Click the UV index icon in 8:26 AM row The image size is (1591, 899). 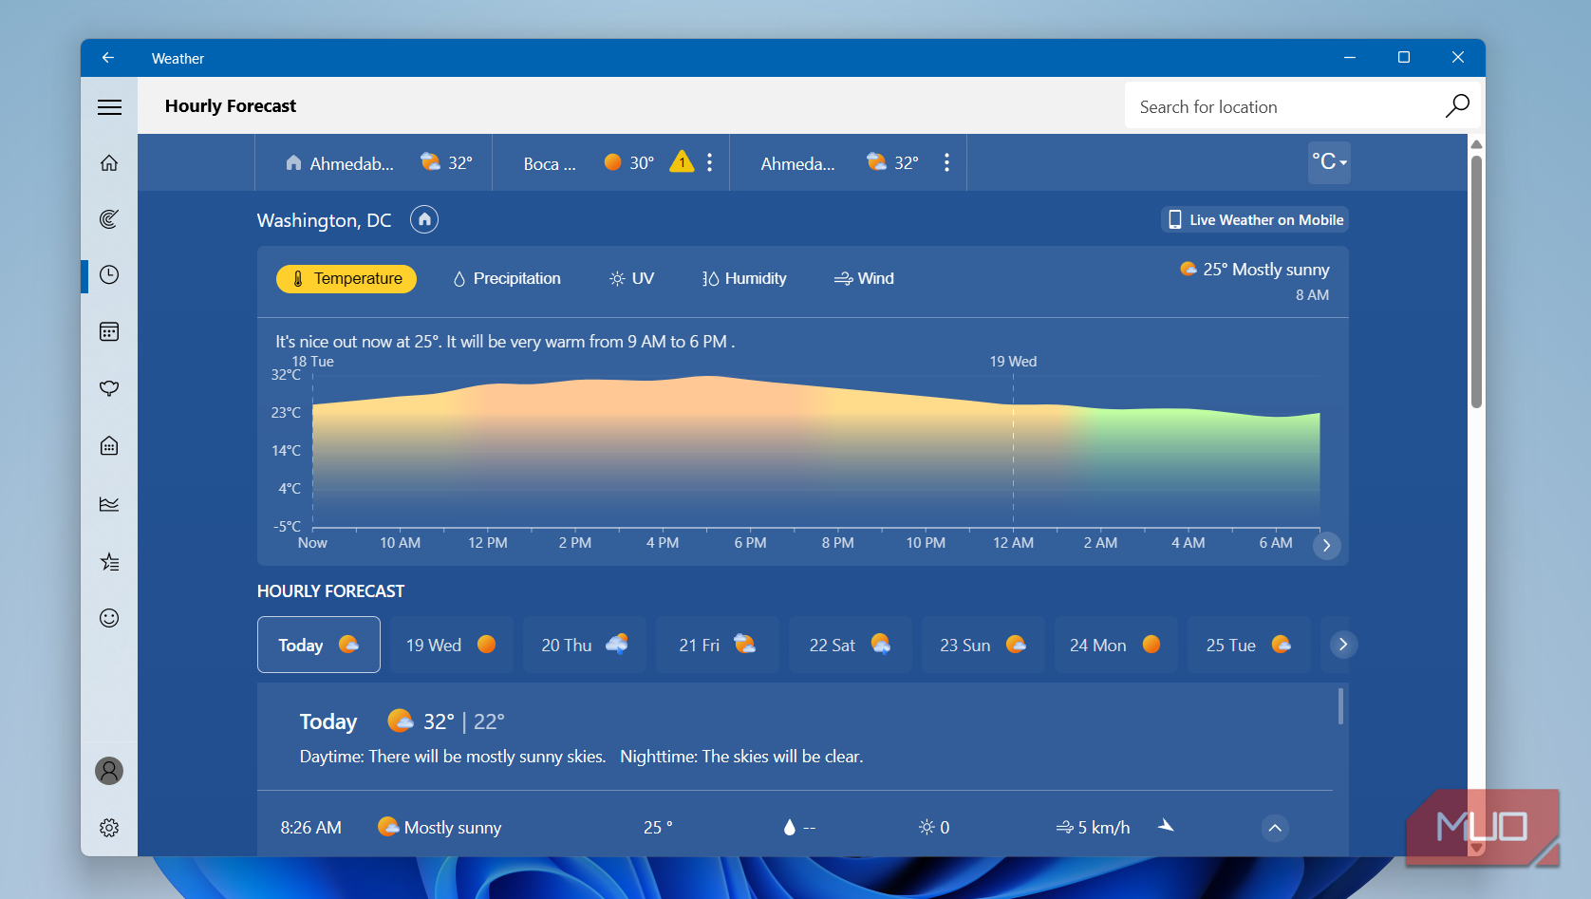tap(927, 828)
